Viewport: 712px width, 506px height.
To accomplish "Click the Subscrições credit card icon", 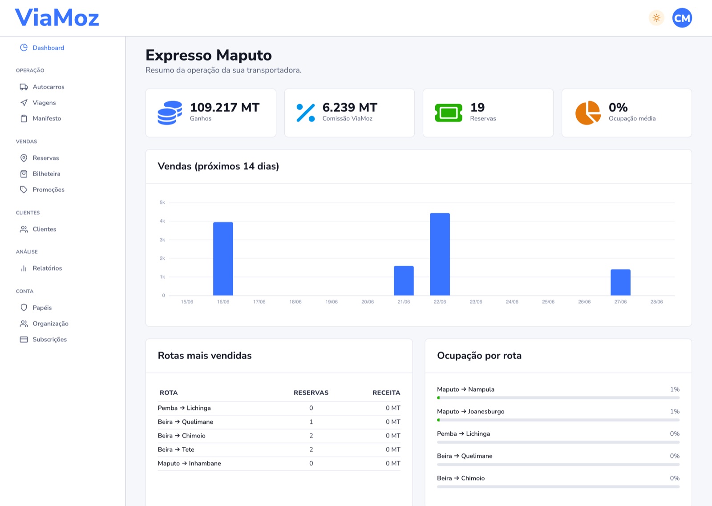I will click(24, 339).
